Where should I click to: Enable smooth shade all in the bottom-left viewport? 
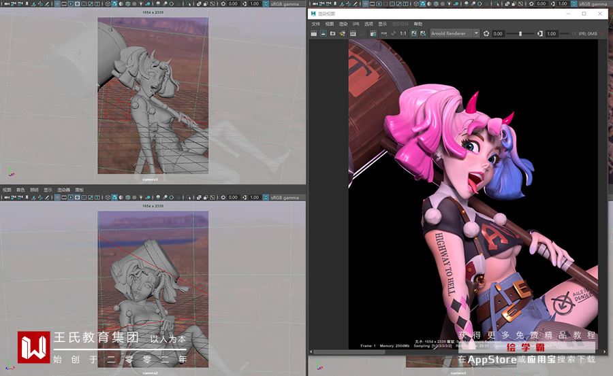point(114,198)
